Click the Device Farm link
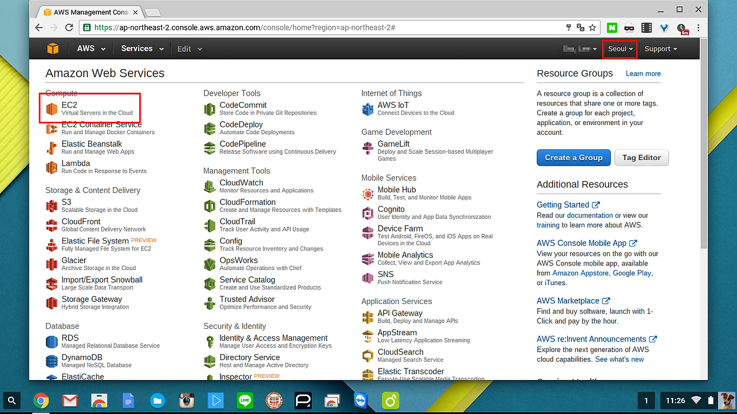The width and height of the screenshot is (737, 414). (x=400, y=229)
